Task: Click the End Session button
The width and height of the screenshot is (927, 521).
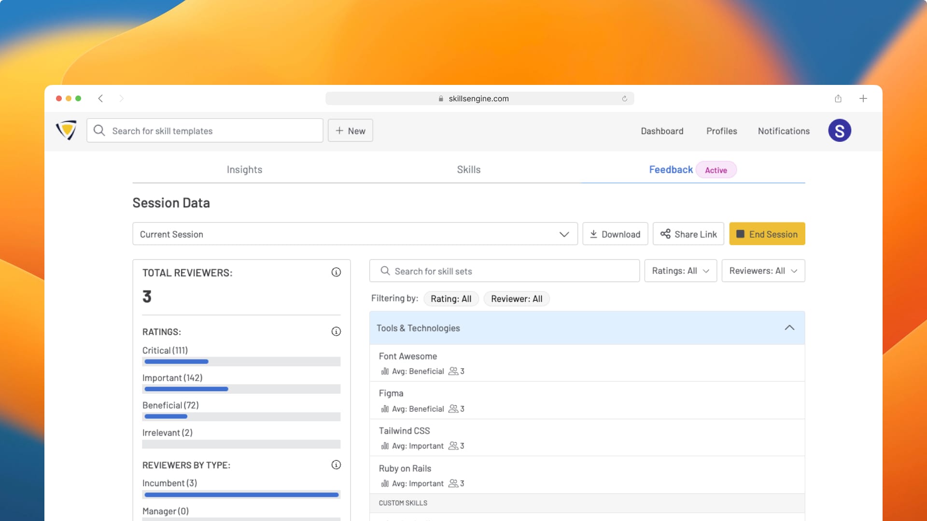Action: click(767, 234)
